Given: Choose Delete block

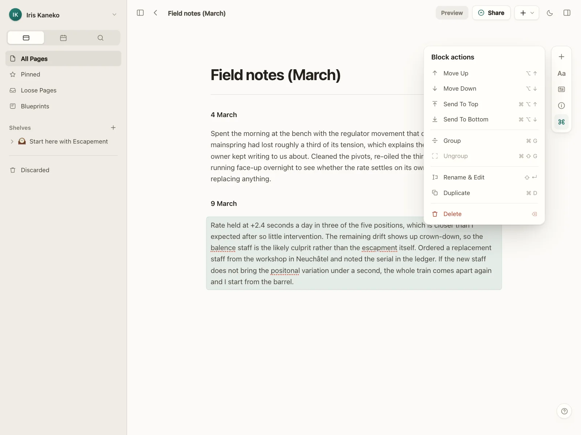Looking at the screenshot, I should tap(484, 214).
